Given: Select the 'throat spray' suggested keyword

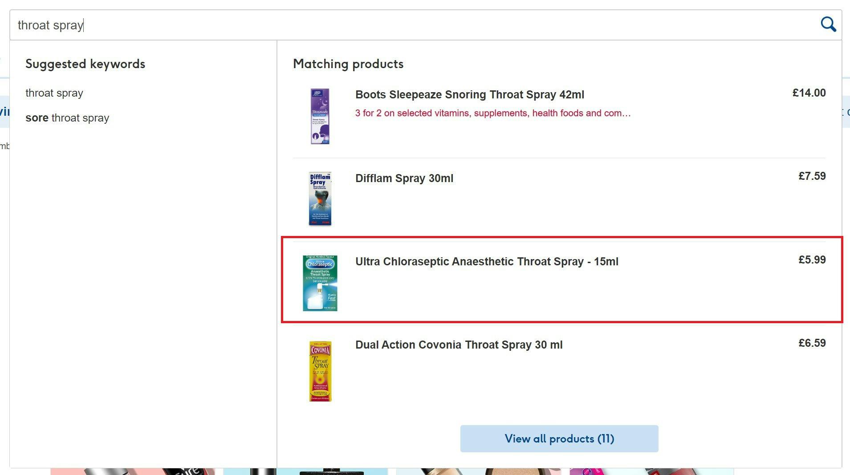Looking at the screenshot, I should pos(54,93).
